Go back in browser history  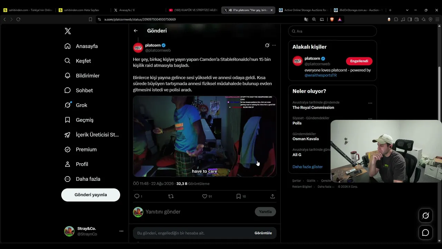click(x=4, y=19)
